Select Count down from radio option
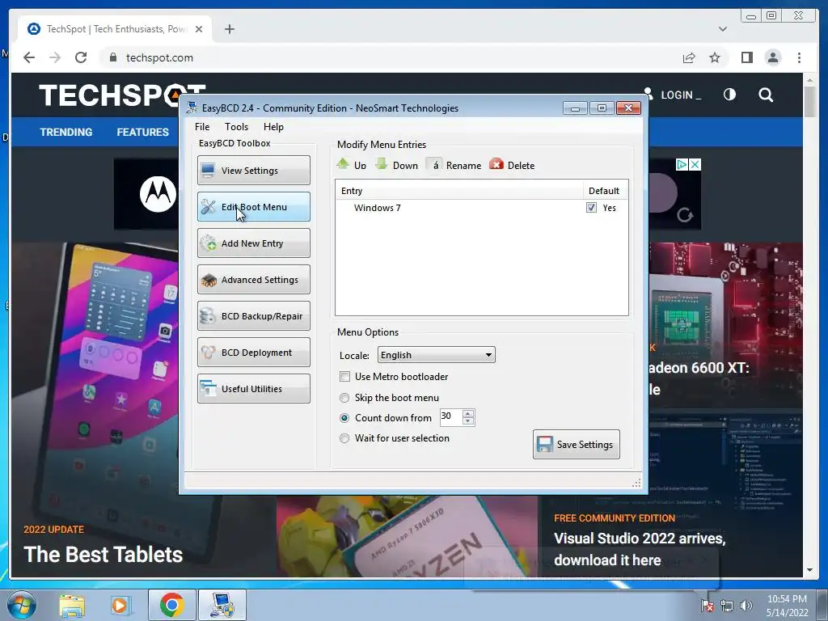The image size is (828, 621). pyautogui.click(x=344, y=418)
